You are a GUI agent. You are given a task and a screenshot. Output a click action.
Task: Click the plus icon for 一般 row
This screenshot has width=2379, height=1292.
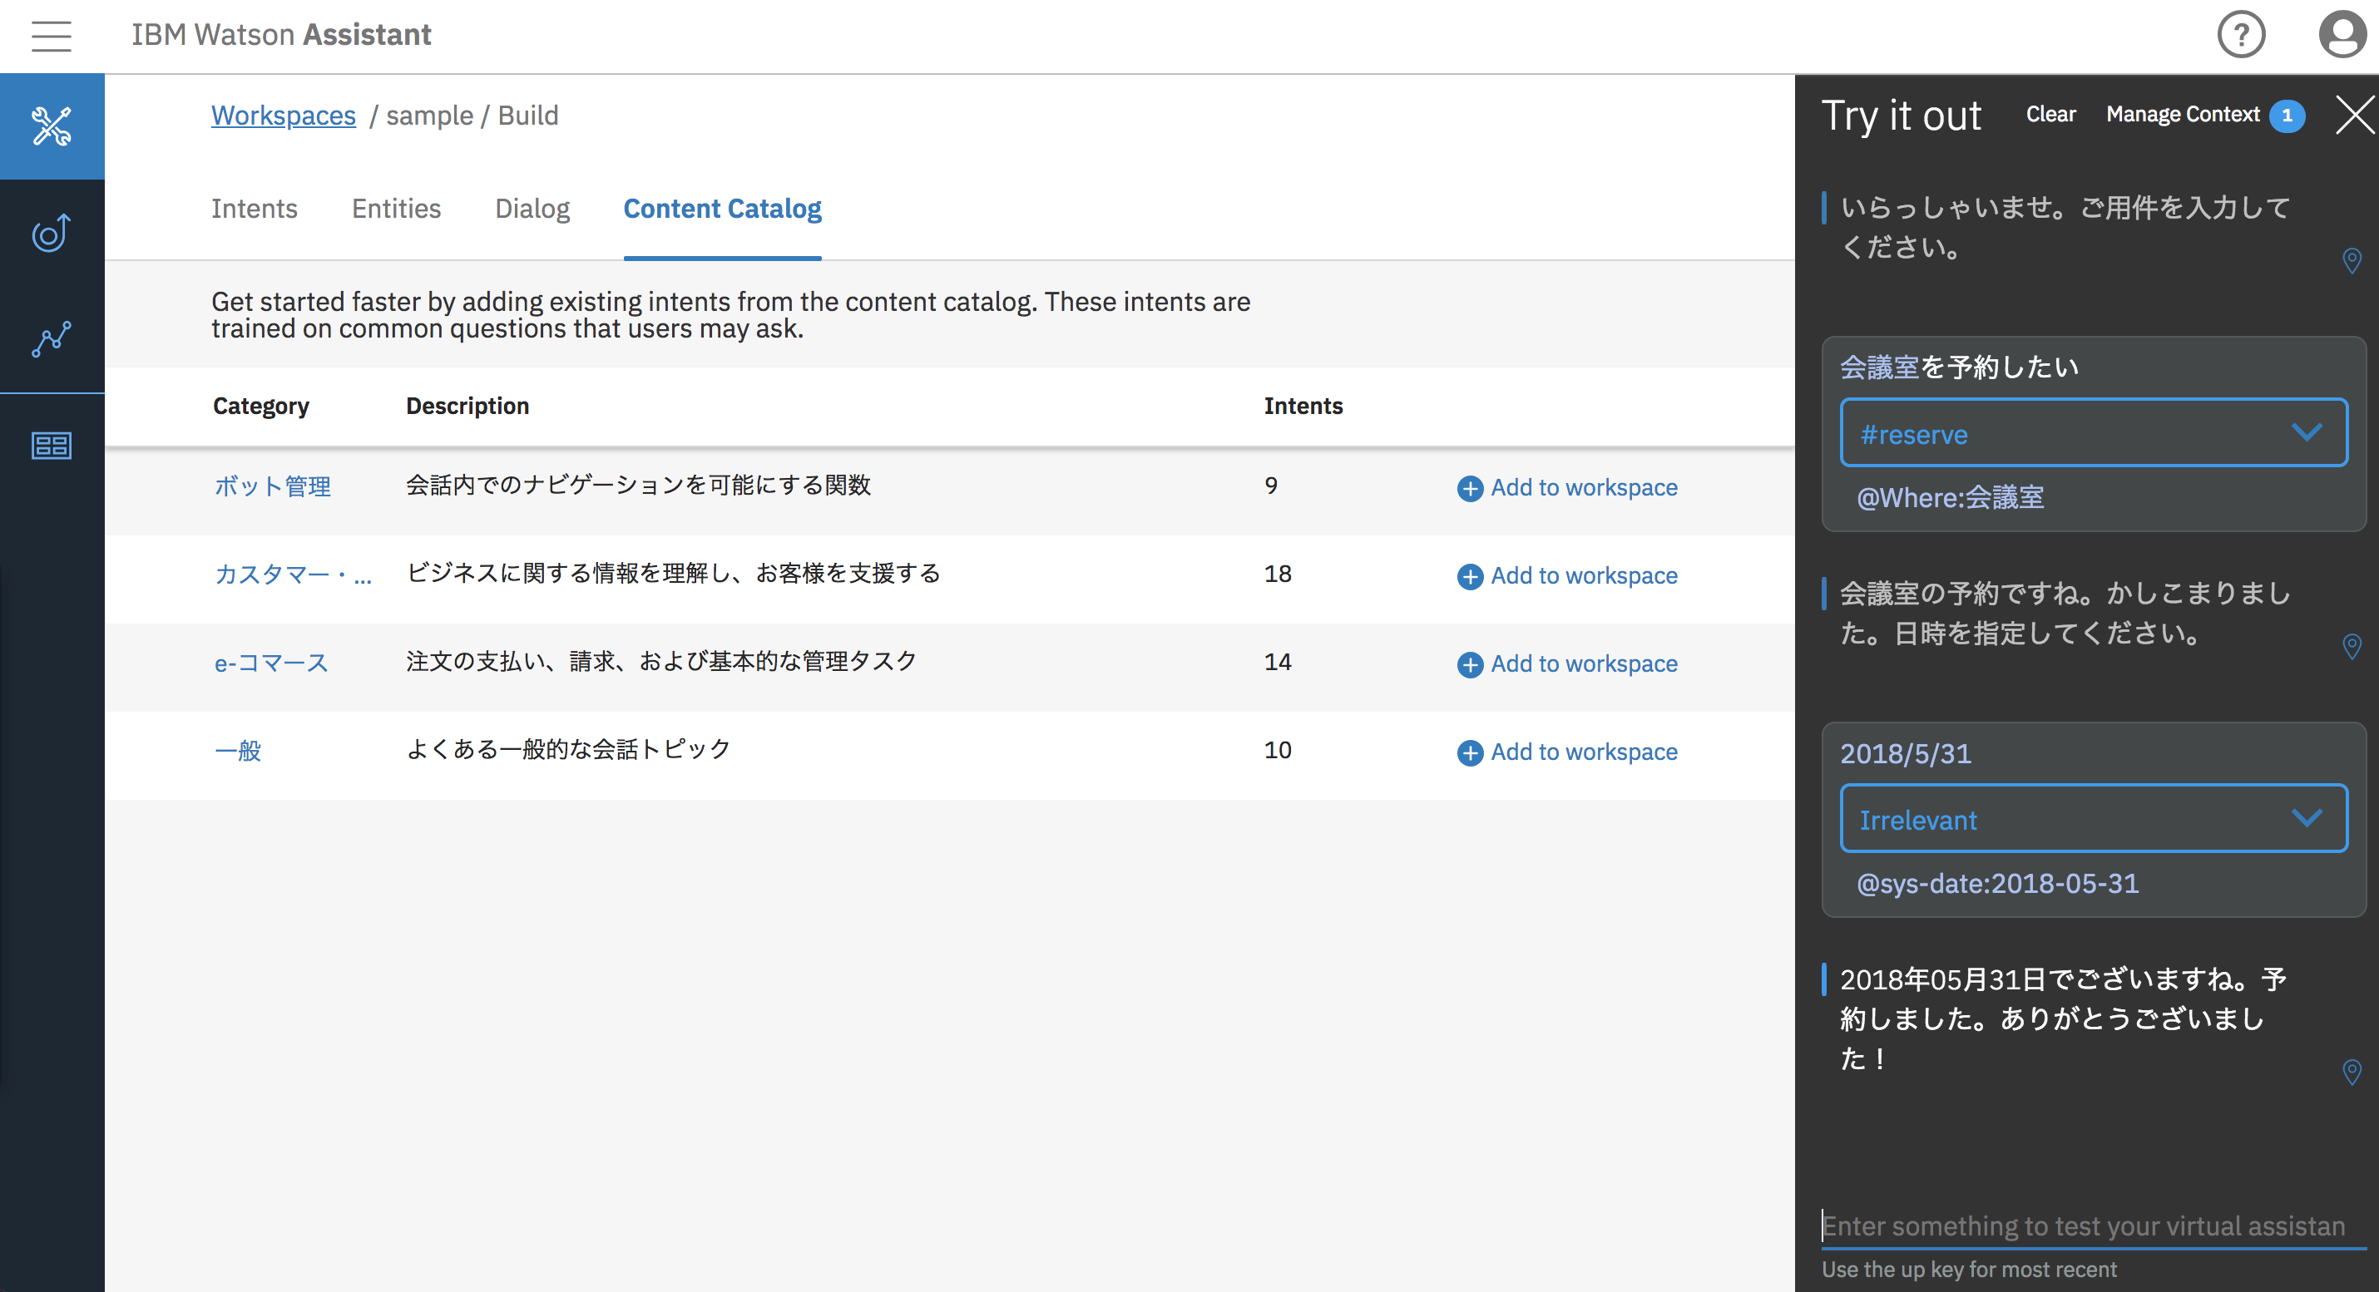point(1471,753)
